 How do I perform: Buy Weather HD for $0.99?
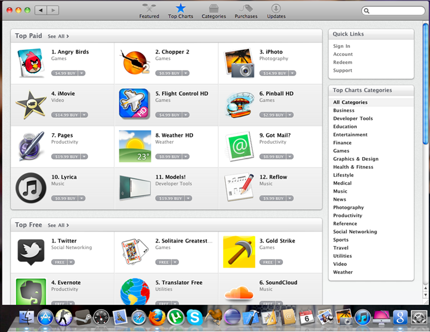point(169,156)
